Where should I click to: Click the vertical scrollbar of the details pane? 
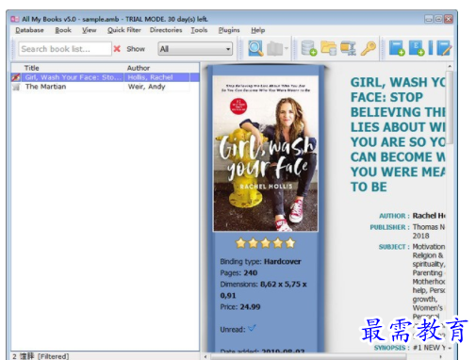click(x=450, y=106)
